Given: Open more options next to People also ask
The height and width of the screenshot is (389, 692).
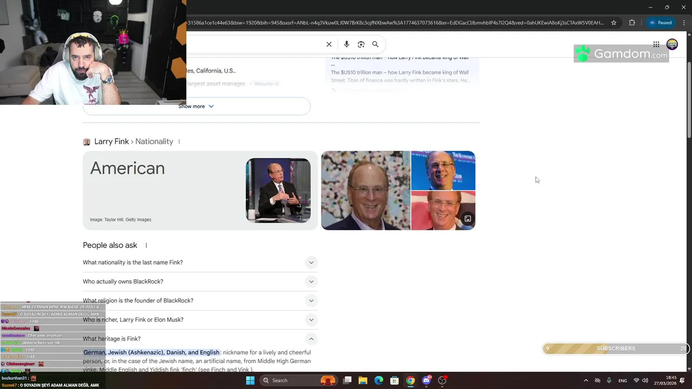Looking at the screenshot, I should click(x=146, y=245).
